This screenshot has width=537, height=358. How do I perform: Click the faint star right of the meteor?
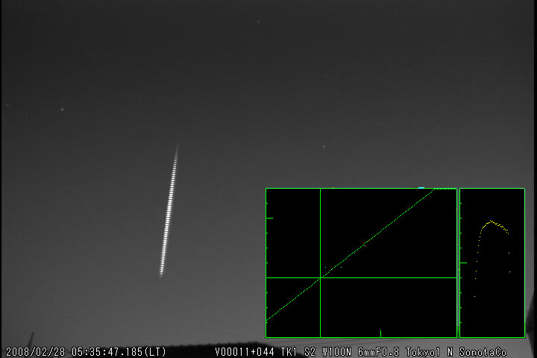click(324, 146)
